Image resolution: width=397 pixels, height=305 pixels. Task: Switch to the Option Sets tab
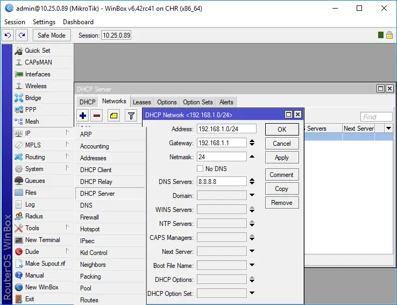tap(198, 102)
